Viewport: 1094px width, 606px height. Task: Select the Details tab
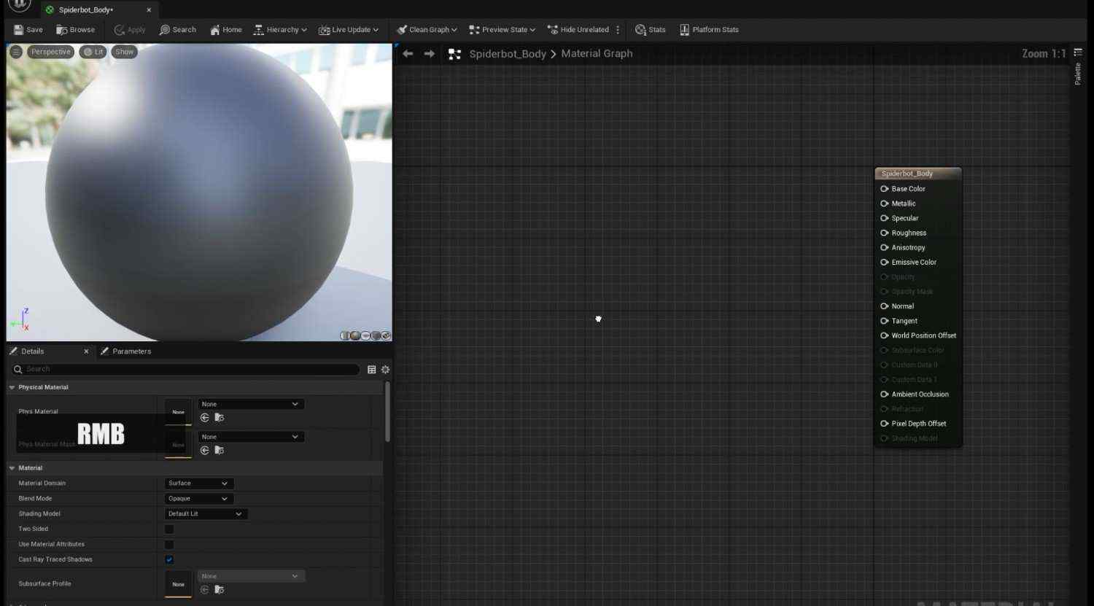32,351
